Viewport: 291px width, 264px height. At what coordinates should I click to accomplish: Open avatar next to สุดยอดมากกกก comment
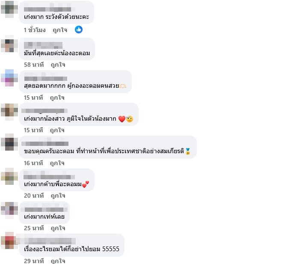click(x=9, y=78)
